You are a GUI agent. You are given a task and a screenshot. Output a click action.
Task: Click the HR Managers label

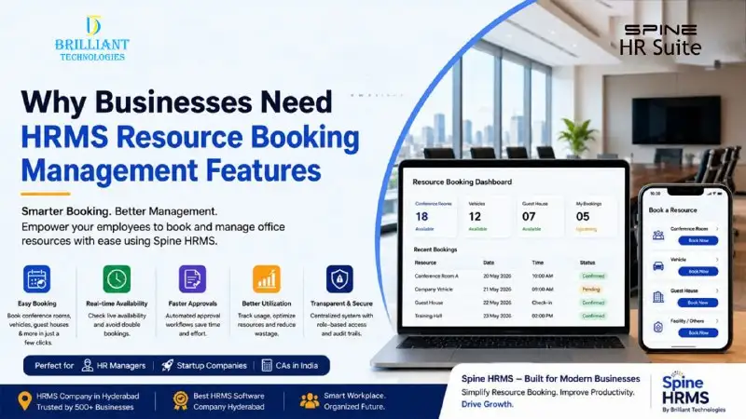point(121,366)
